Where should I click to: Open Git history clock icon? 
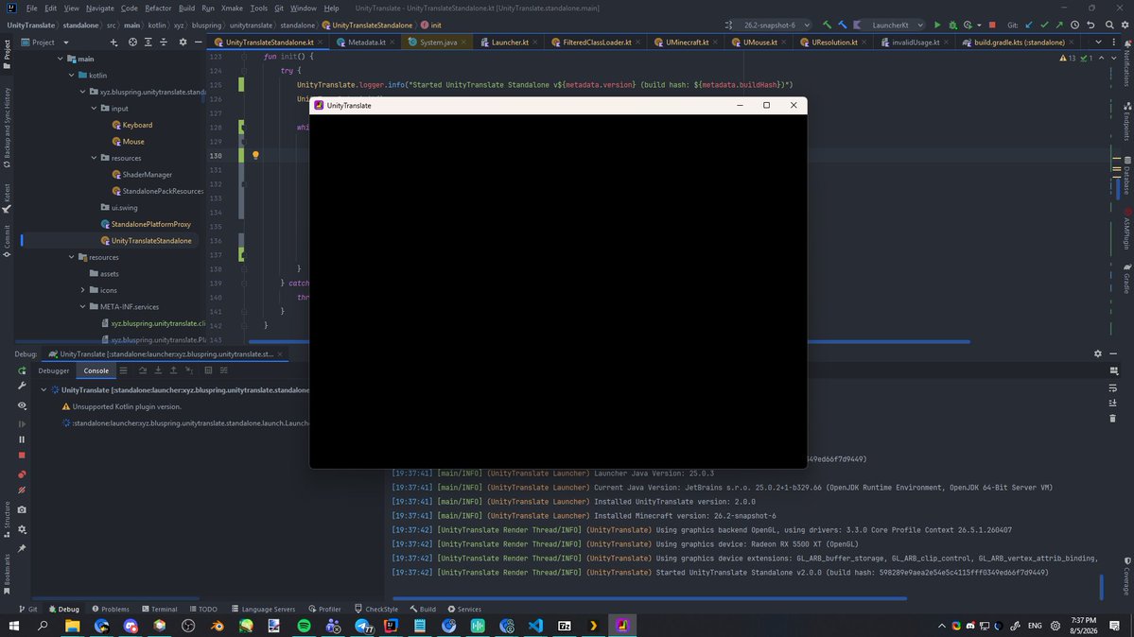point(1075,25)
